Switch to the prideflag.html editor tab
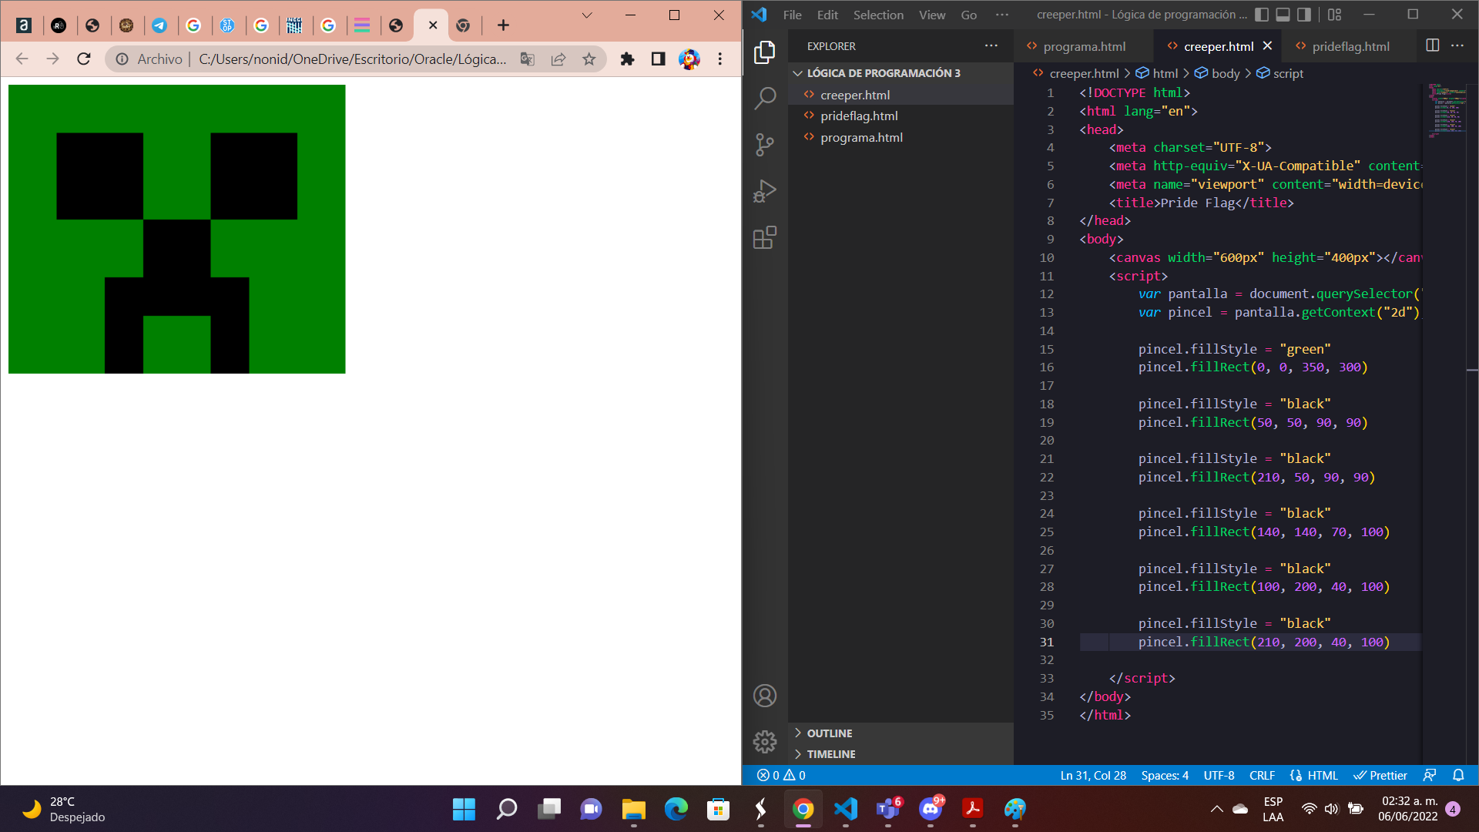Screen dimensions: 1479x832 [x=1350, y=46]
